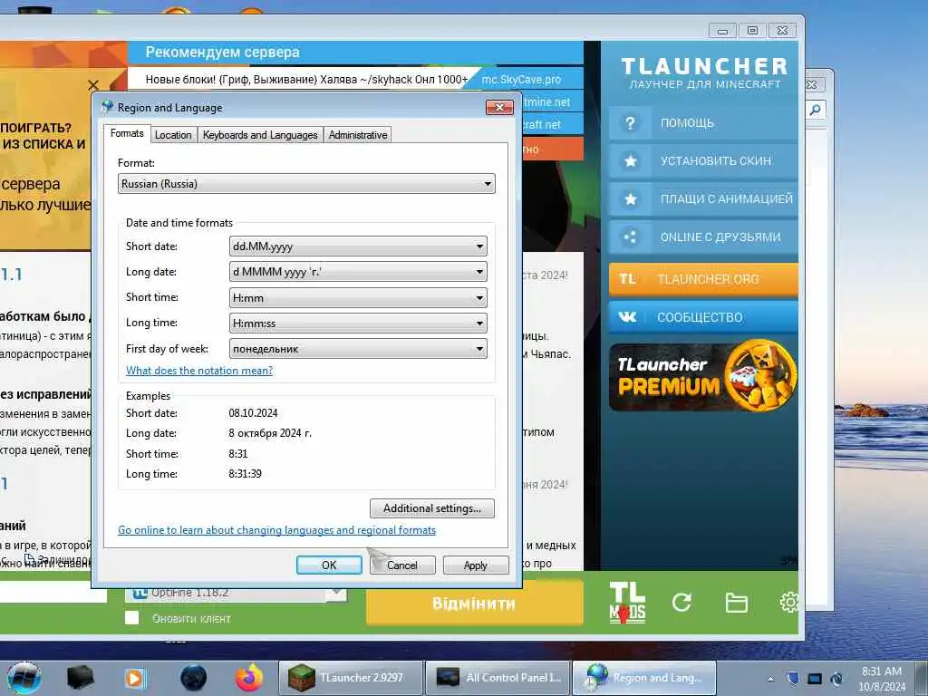Open the Windows Start button
This screenshot has width=928, height=696.
24,678
